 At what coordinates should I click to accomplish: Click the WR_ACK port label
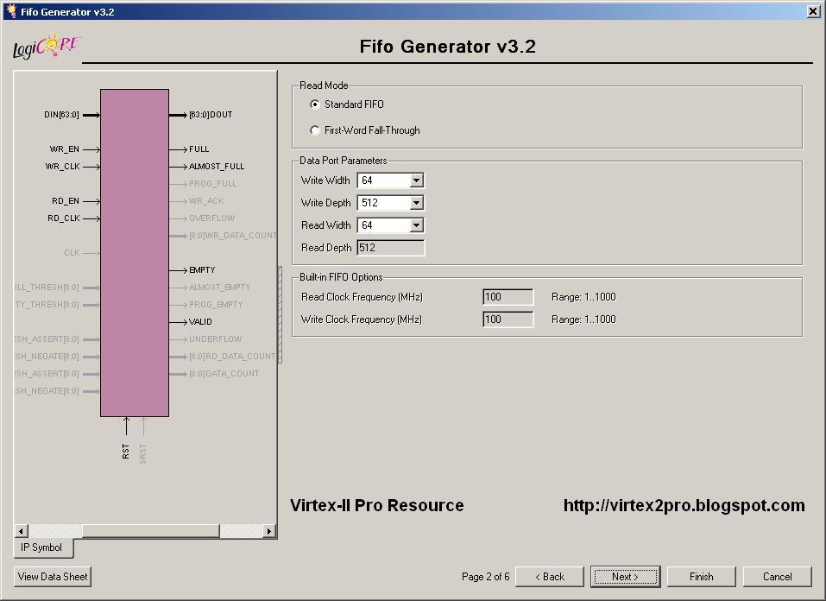206,201
